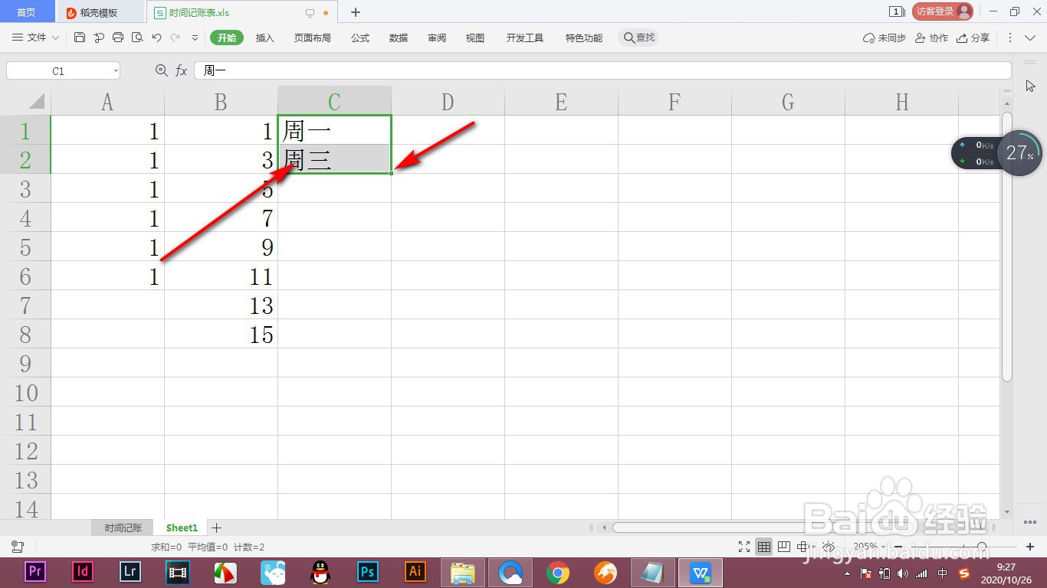Open the sidebar three-dots at bottom right

click(1030, 522)
